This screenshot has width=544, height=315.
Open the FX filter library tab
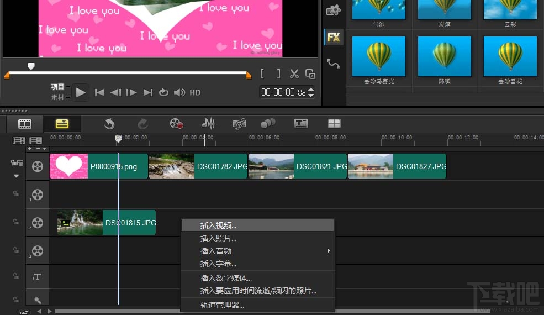(334, 38)
